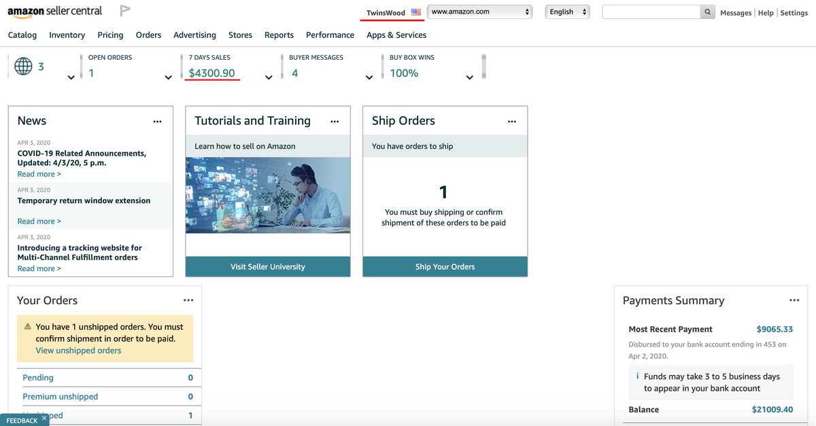Click the Visit Seller University button
The image size is (816, 426).
(268, 266)
